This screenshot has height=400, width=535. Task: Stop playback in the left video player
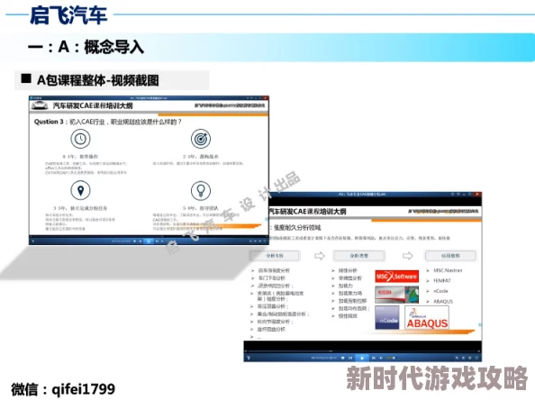pos(135,241)
